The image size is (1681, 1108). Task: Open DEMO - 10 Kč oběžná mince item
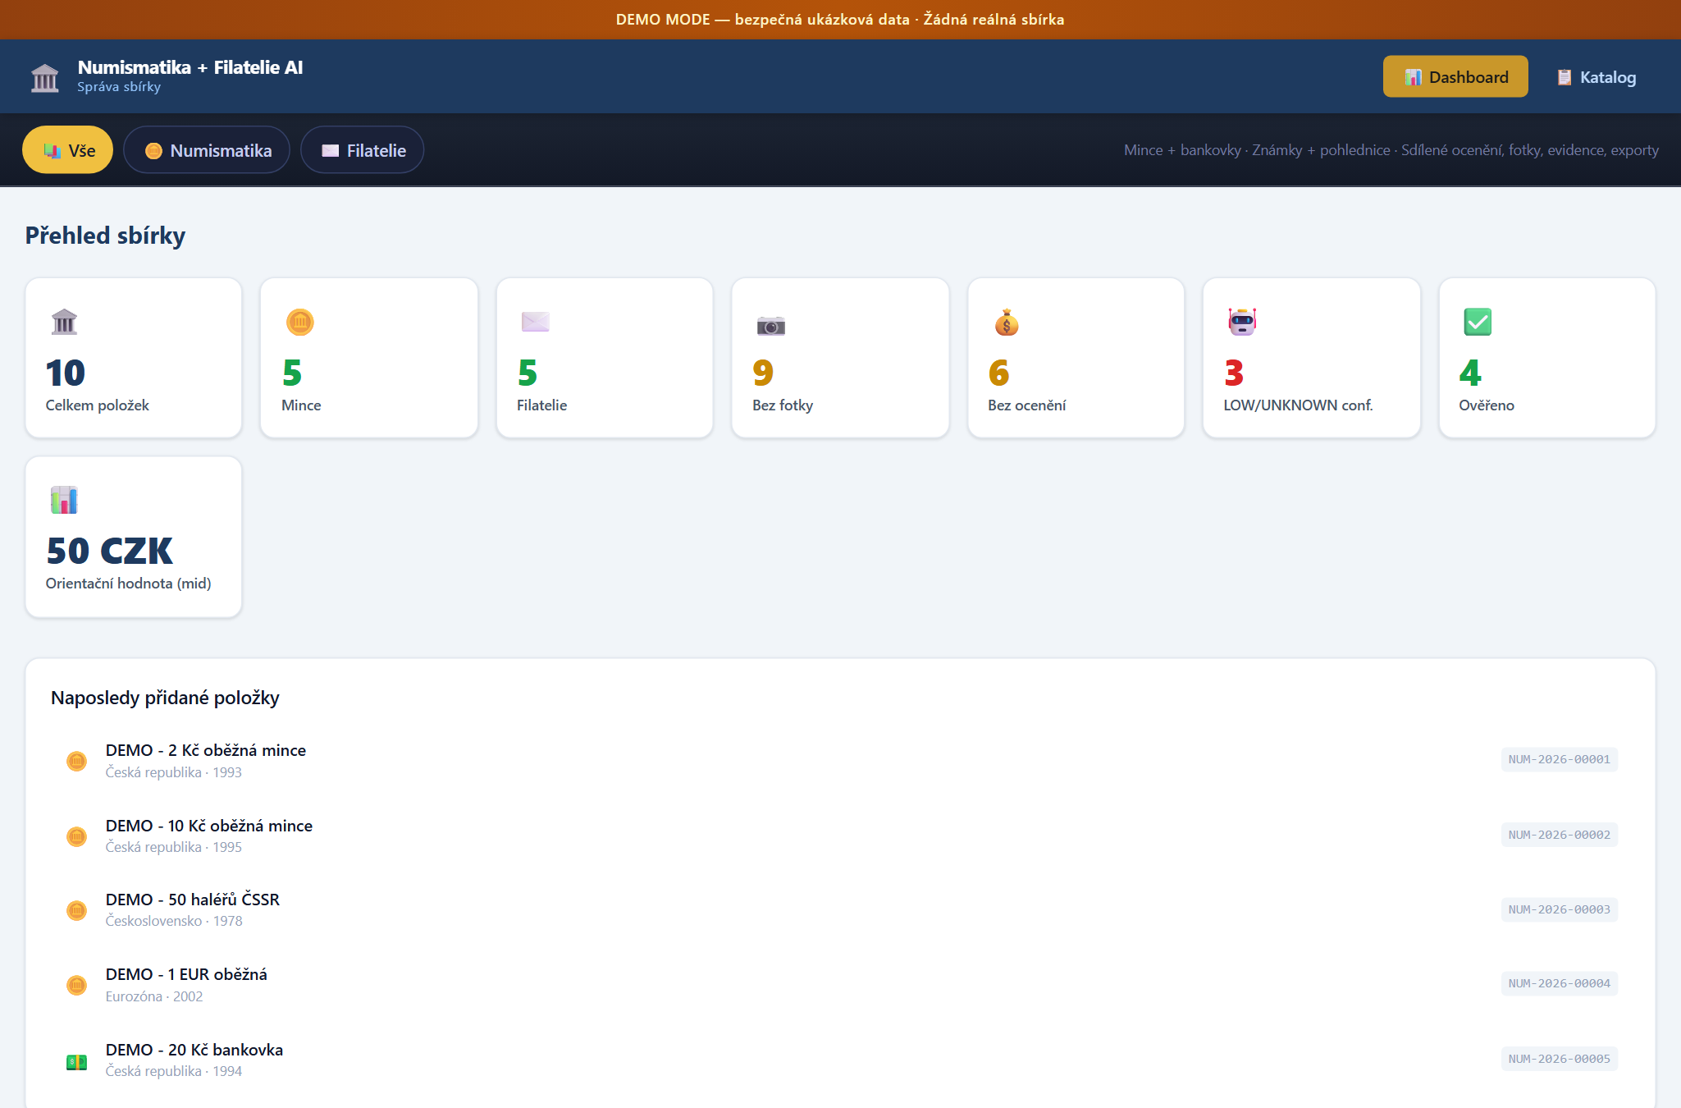840,836
